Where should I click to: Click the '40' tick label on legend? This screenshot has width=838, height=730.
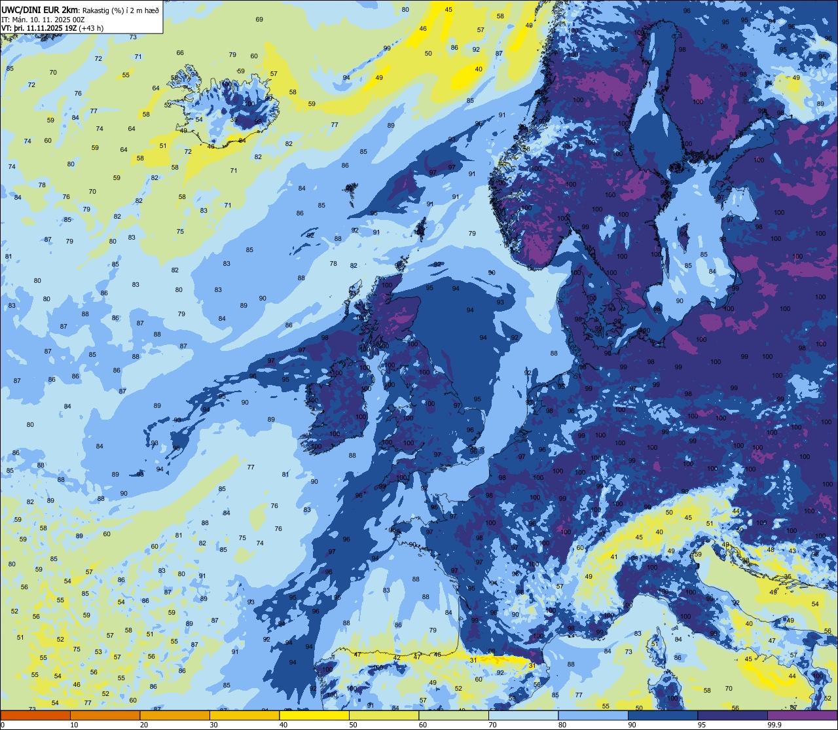(283, 725)
